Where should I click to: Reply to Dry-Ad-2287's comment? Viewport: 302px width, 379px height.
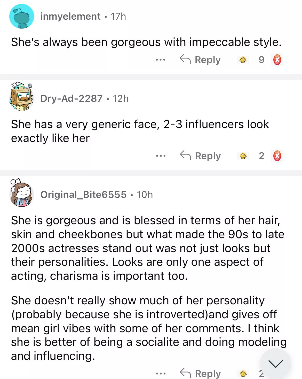[x=201, y=156]
